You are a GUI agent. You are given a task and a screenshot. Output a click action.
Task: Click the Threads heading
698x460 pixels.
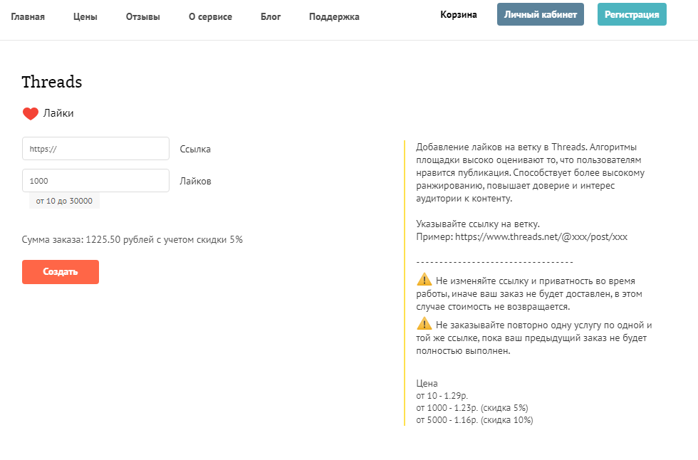pyautogui.click(x=52, y=82)
